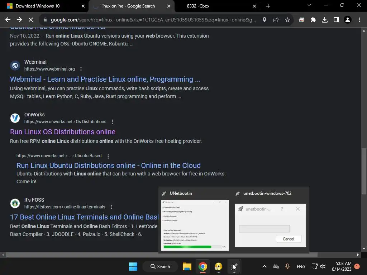The height and width of the screenshot is (275, 367).
Task: Close the linux online Google Search tab
Action: 169,6
